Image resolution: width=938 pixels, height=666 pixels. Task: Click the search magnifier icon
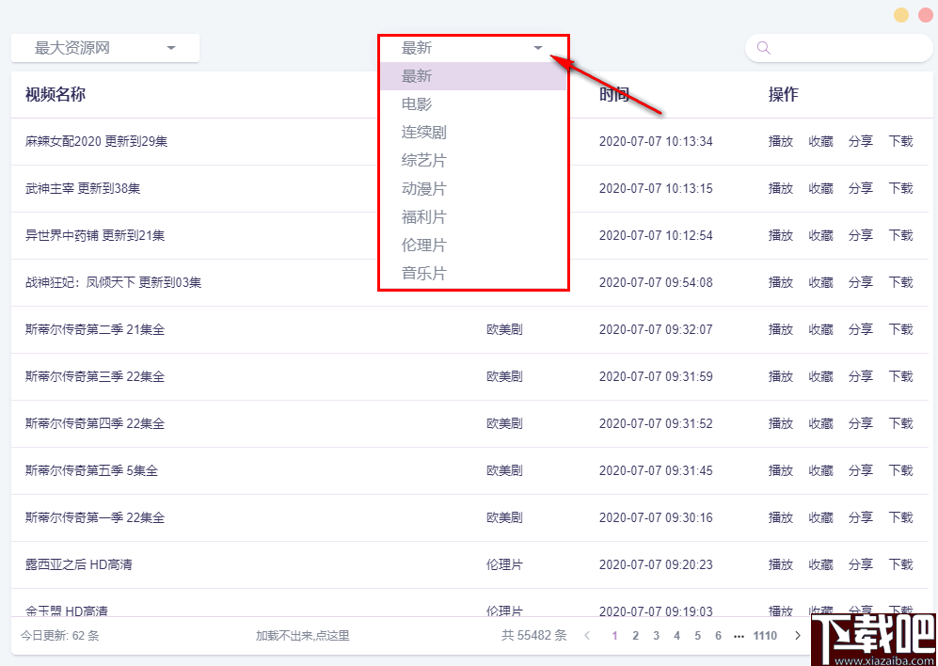763,47
